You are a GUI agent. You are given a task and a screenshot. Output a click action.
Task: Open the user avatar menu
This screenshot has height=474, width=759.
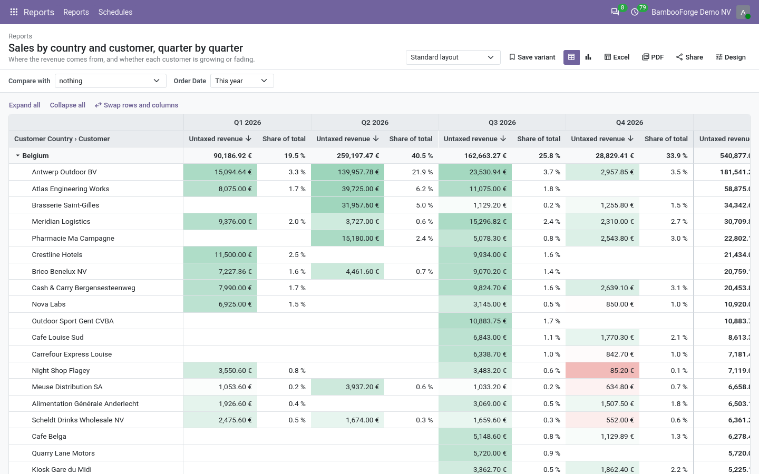point(743,12)
